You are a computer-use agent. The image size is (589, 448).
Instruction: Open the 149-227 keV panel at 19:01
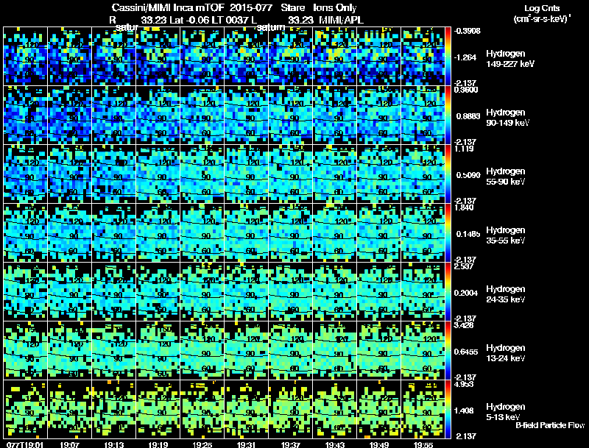click(25, 56)
